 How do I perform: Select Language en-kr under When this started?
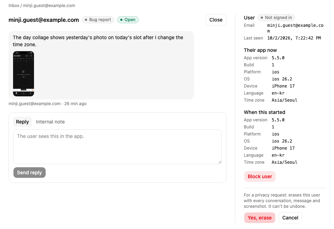point(278,155)
